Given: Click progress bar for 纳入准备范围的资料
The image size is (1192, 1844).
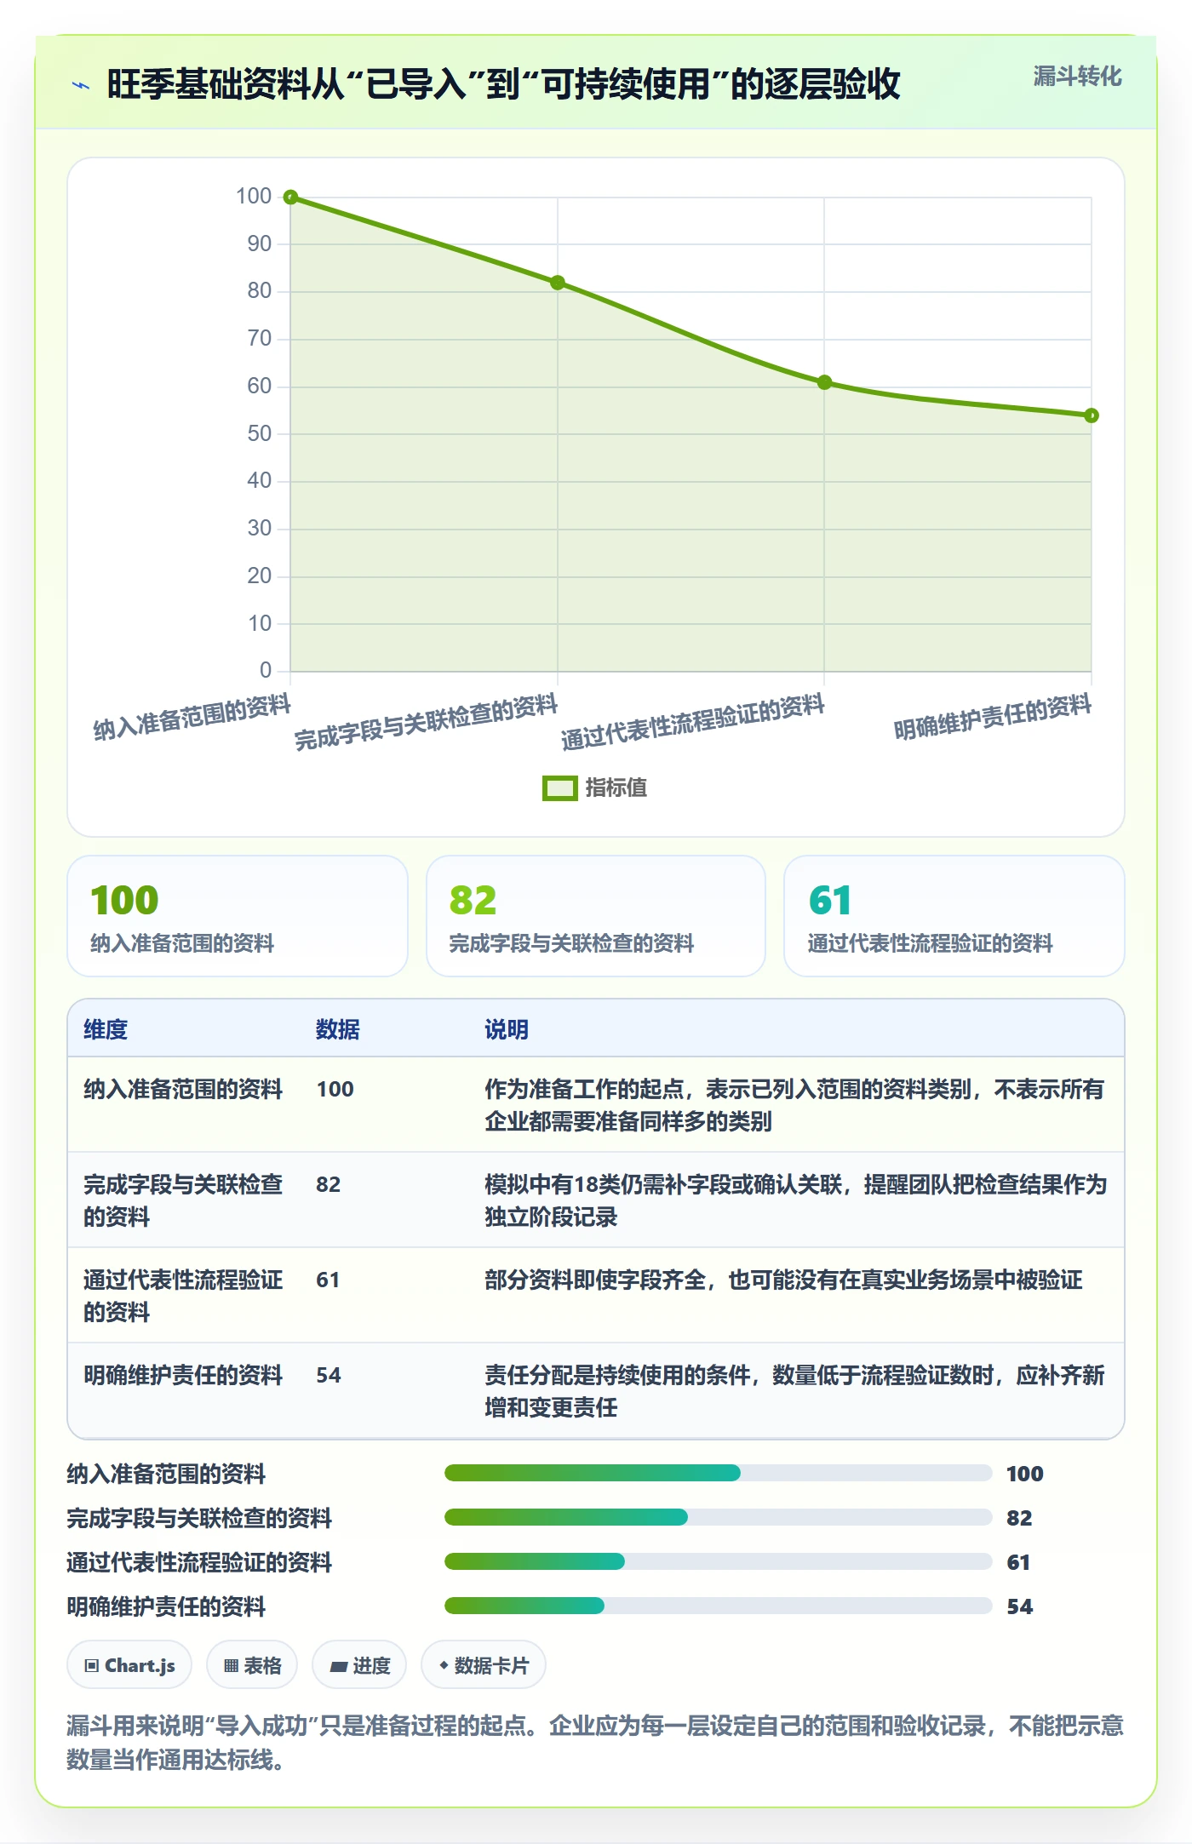Looking at the screenshot, I should (719, 1473).
